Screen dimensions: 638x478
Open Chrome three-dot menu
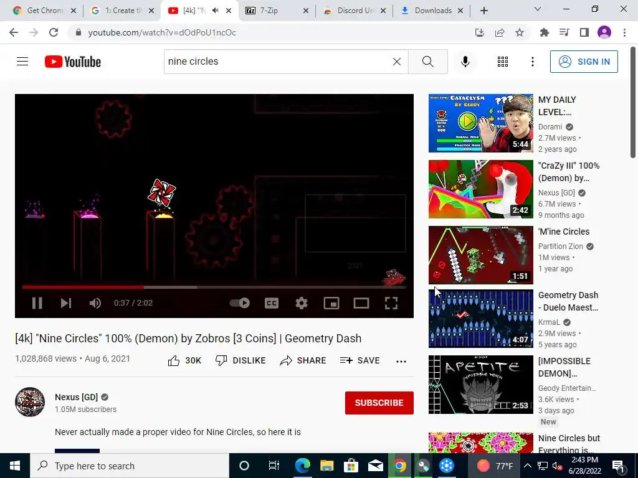[624, 32]
